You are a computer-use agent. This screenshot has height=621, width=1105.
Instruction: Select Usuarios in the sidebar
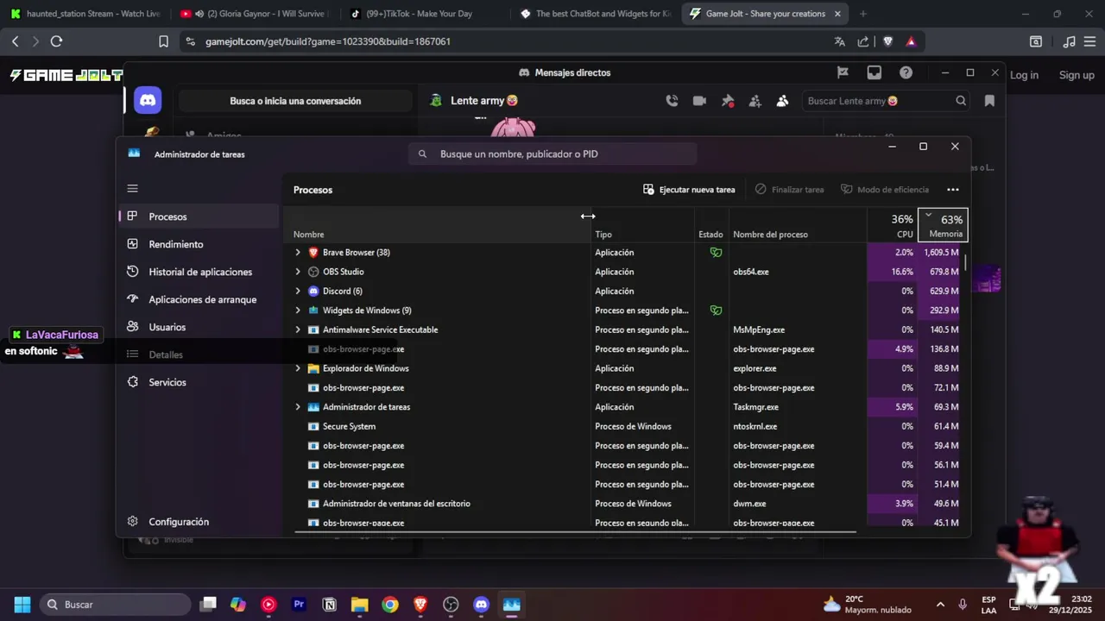coord(199,327)
